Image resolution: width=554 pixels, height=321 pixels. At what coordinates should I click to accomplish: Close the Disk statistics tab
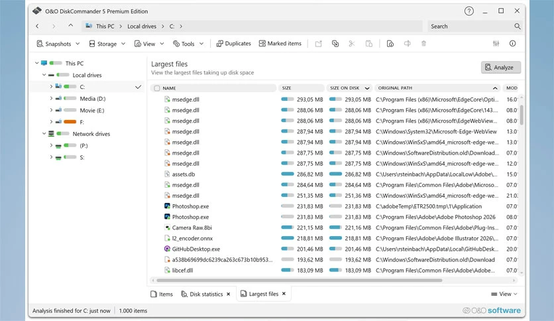pos(229,294)
